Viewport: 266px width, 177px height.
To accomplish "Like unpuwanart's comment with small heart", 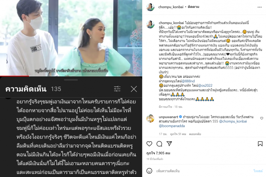I will pos(262,118).
